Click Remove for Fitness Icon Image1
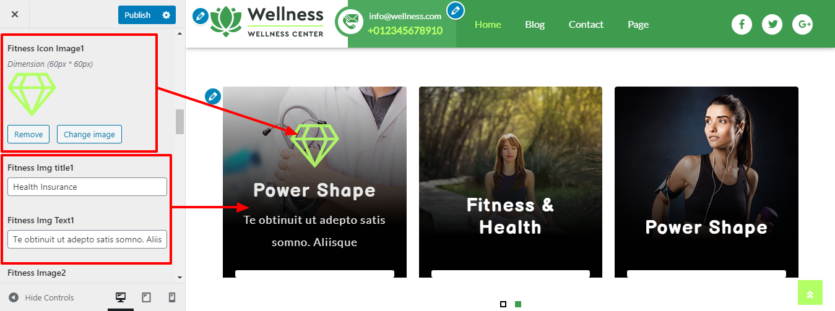 pyautogui.click(x=28, y=134)
